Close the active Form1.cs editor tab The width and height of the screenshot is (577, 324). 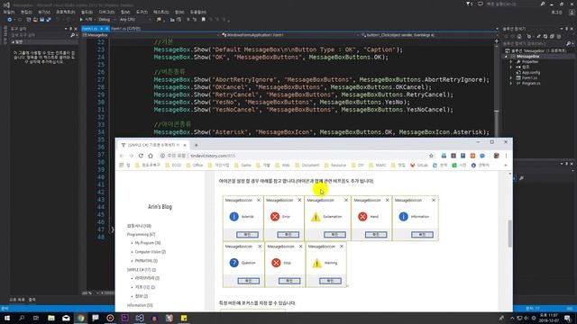[106, 28]
